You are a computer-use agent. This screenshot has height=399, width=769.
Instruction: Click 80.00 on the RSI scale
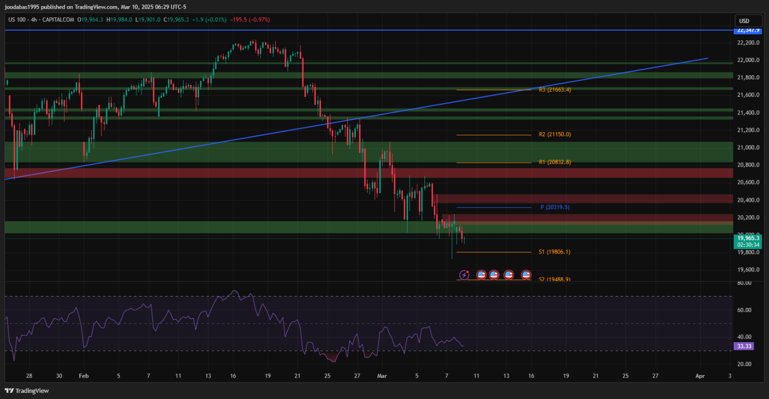click(x=745, y=283)
